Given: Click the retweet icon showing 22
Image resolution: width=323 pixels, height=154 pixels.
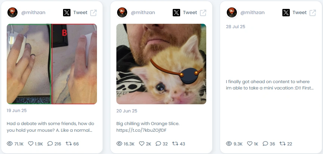Looking at the screenshot, I should pos(282,144).
